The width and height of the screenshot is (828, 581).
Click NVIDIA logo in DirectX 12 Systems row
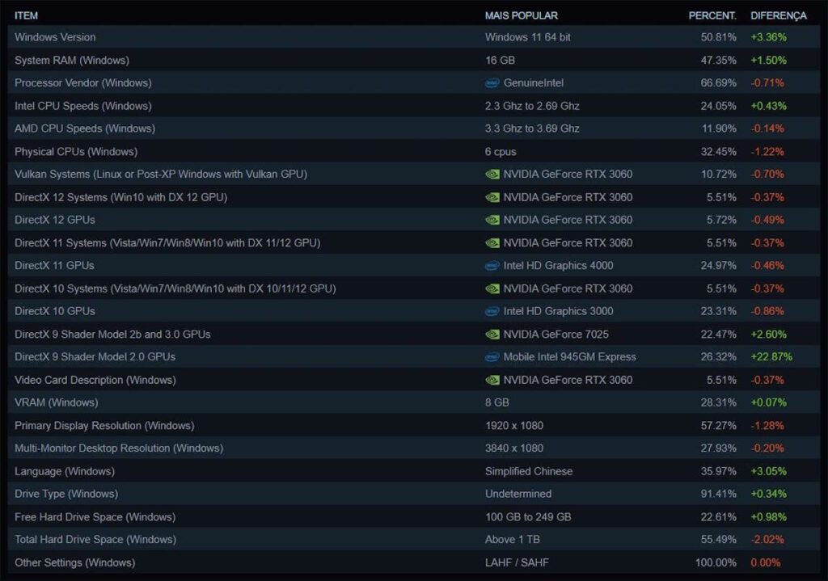pyautogui.click(x=492, y=197)
